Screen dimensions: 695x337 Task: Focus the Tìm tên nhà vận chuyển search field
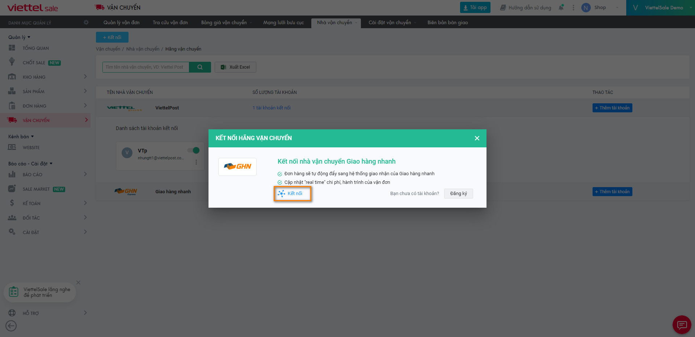[146, 67]
